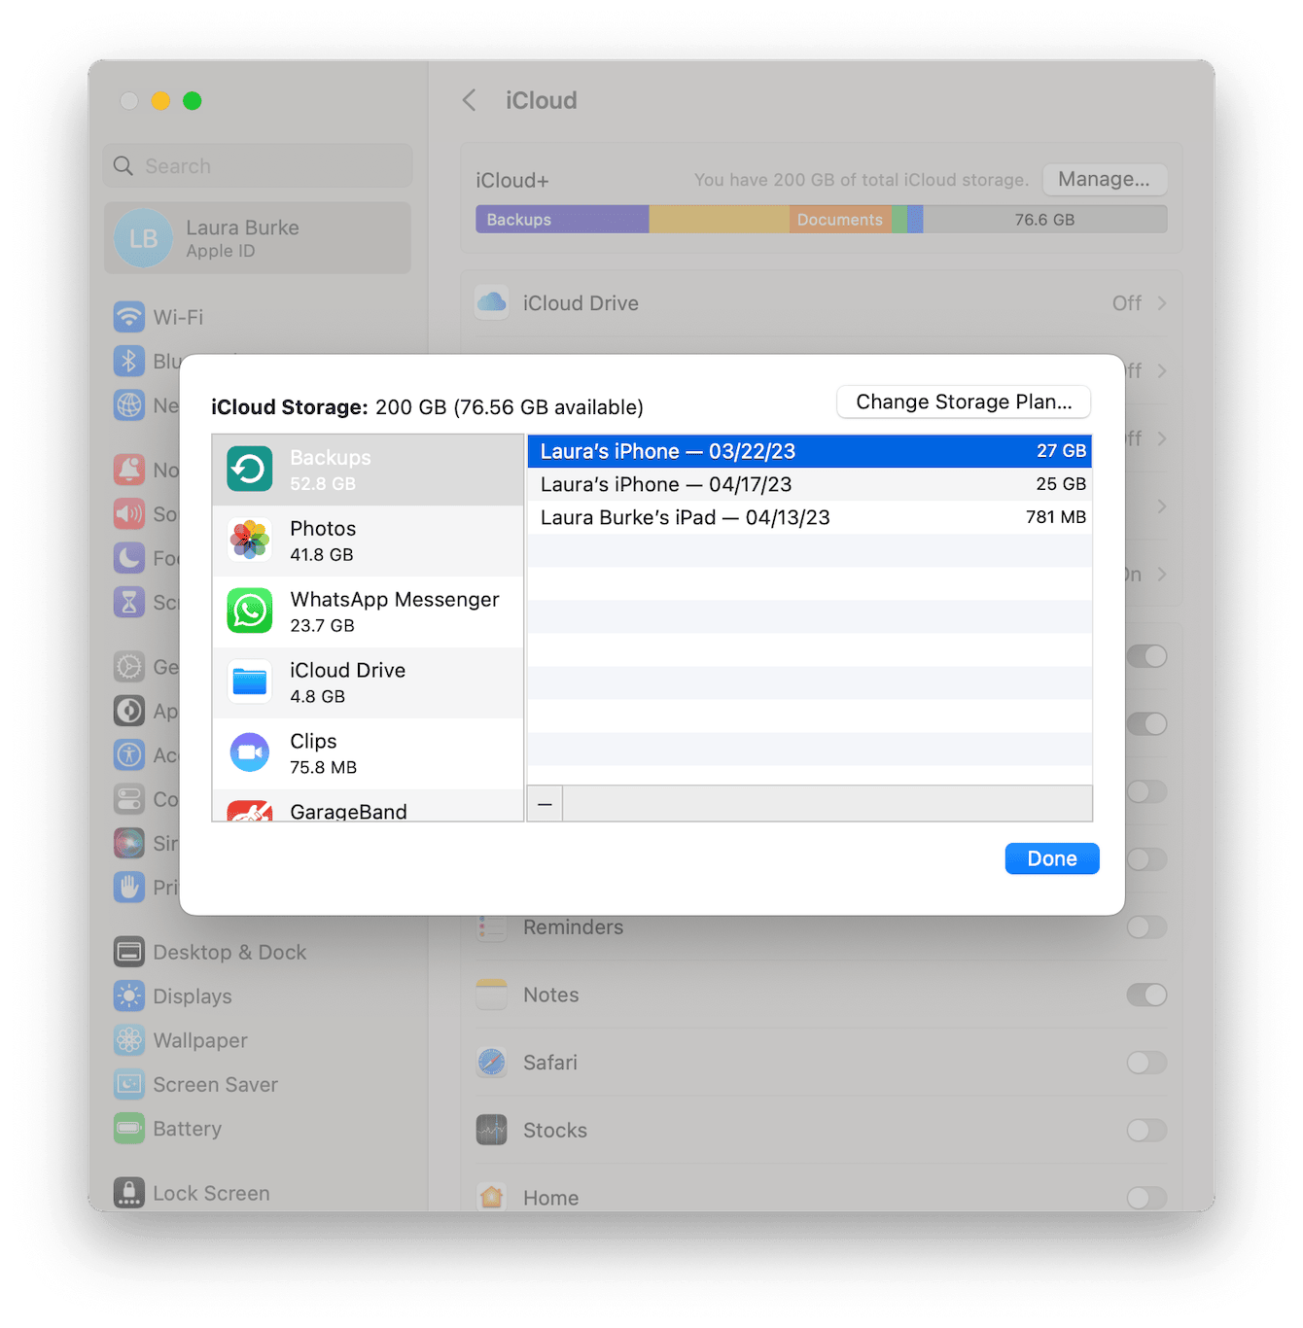1303x1328 pixels.
Task: Open Wallpaper in the sidebar
Action: tap(199, 1040)
